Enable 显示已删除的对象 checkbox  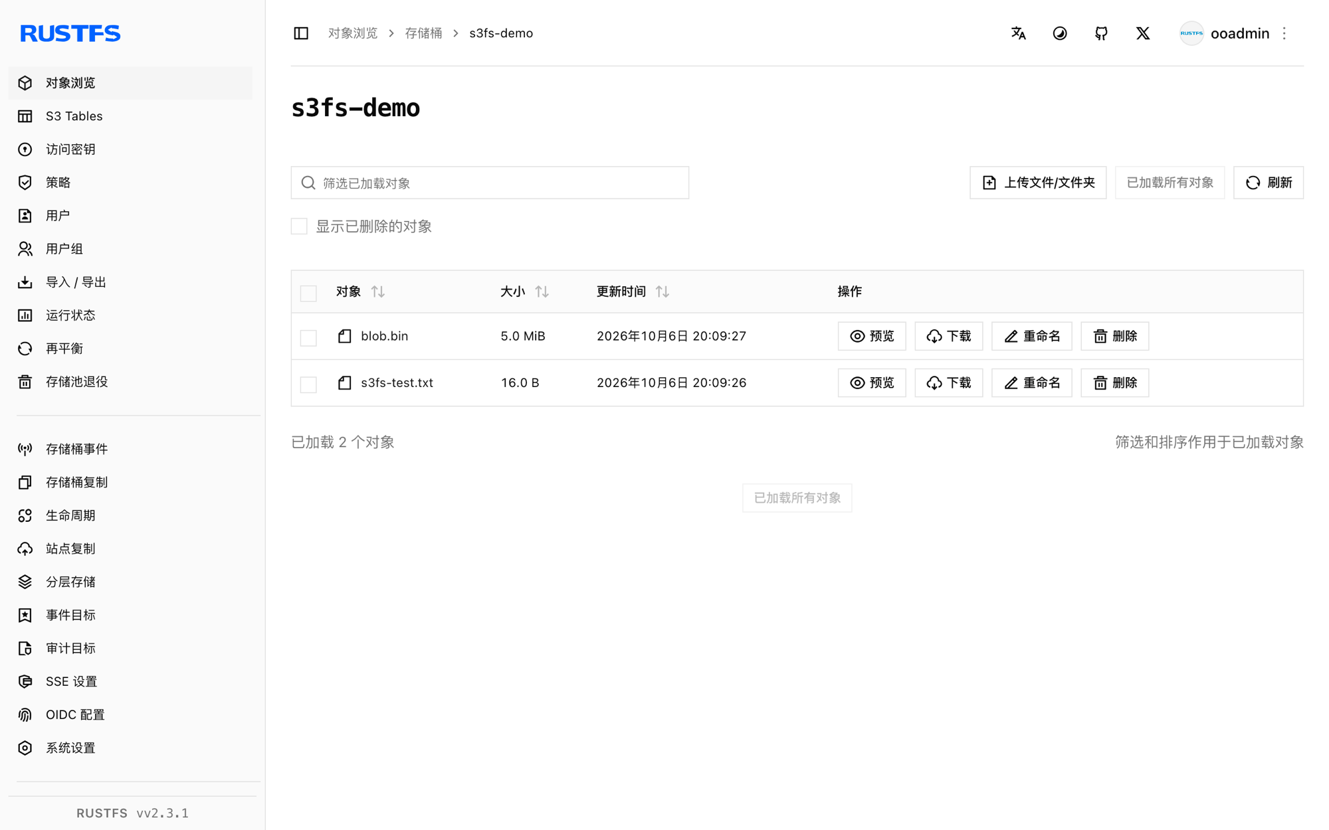[x=299, y=226]
